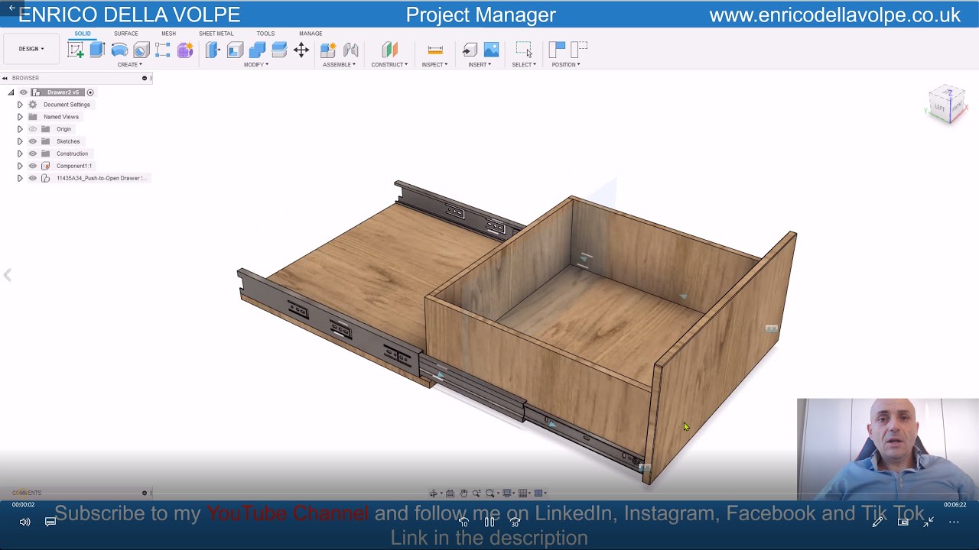Open the TOOLS tab
This screenshot has width=979, height=550.
point(265,34)
